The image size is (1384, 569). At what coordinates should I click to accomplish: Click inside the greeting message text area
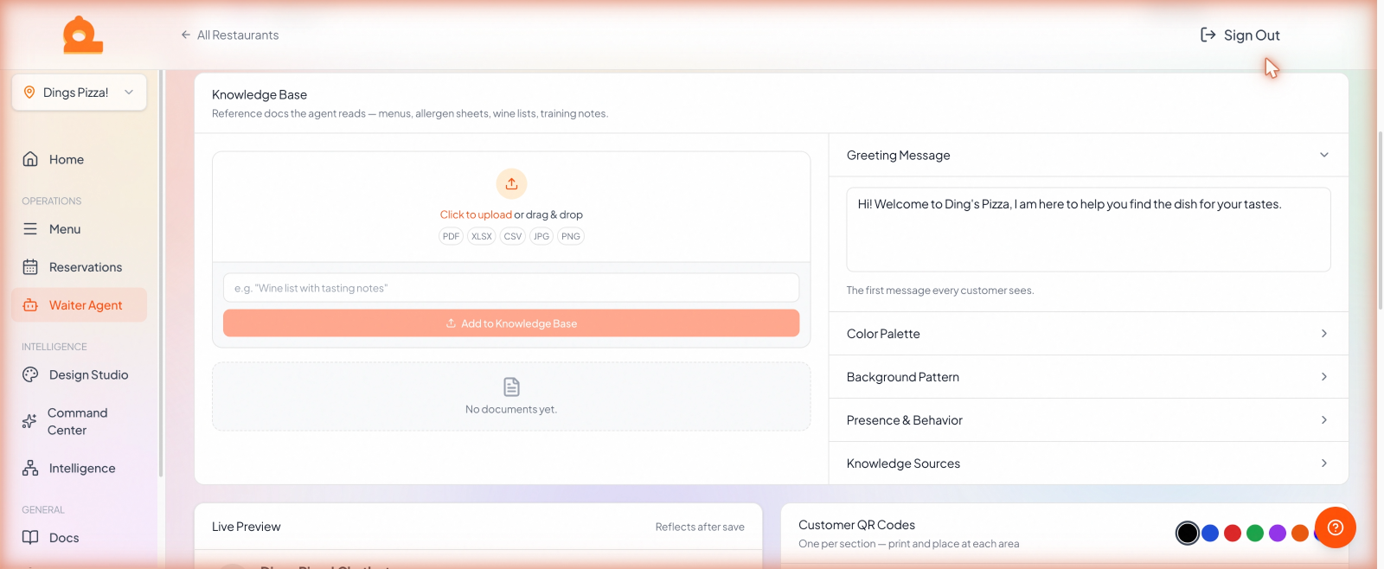coord(1088,229)
